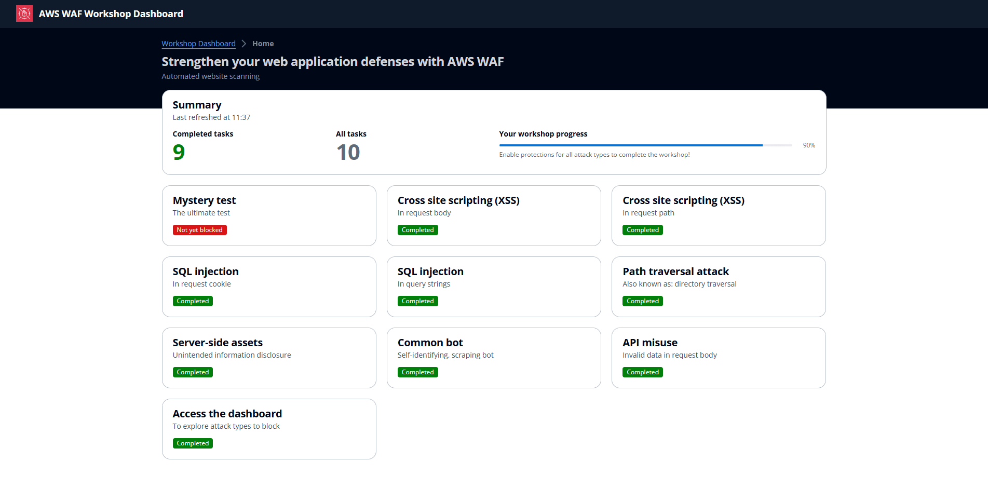The width and height of the screenshot is (988, 489).
Task: Click the SQL injection title above "In request cookie"
Action: coord(206,271)
